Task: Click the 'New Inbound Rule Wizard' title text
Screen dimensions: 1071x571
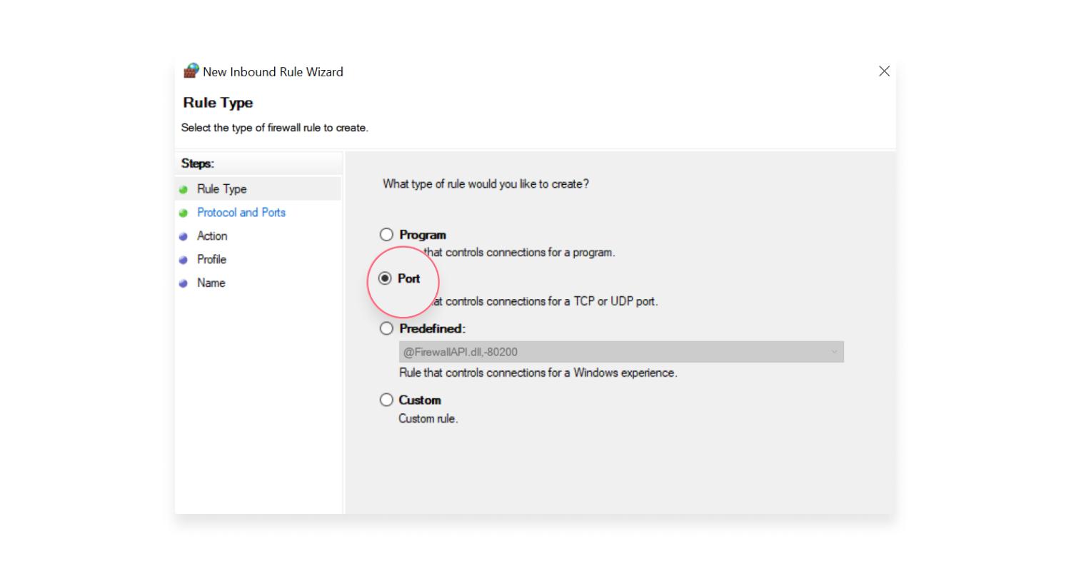Action: point(273,72)
